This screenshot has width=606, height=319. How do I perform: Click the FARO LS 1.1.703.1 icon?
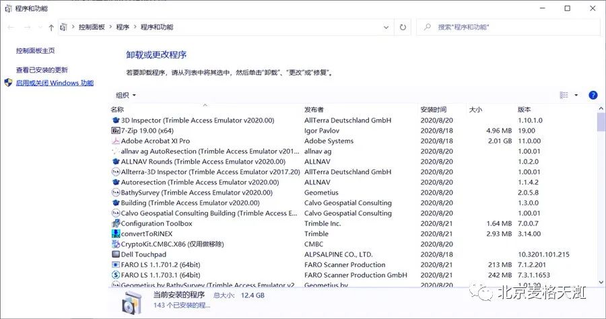(116, 275)
